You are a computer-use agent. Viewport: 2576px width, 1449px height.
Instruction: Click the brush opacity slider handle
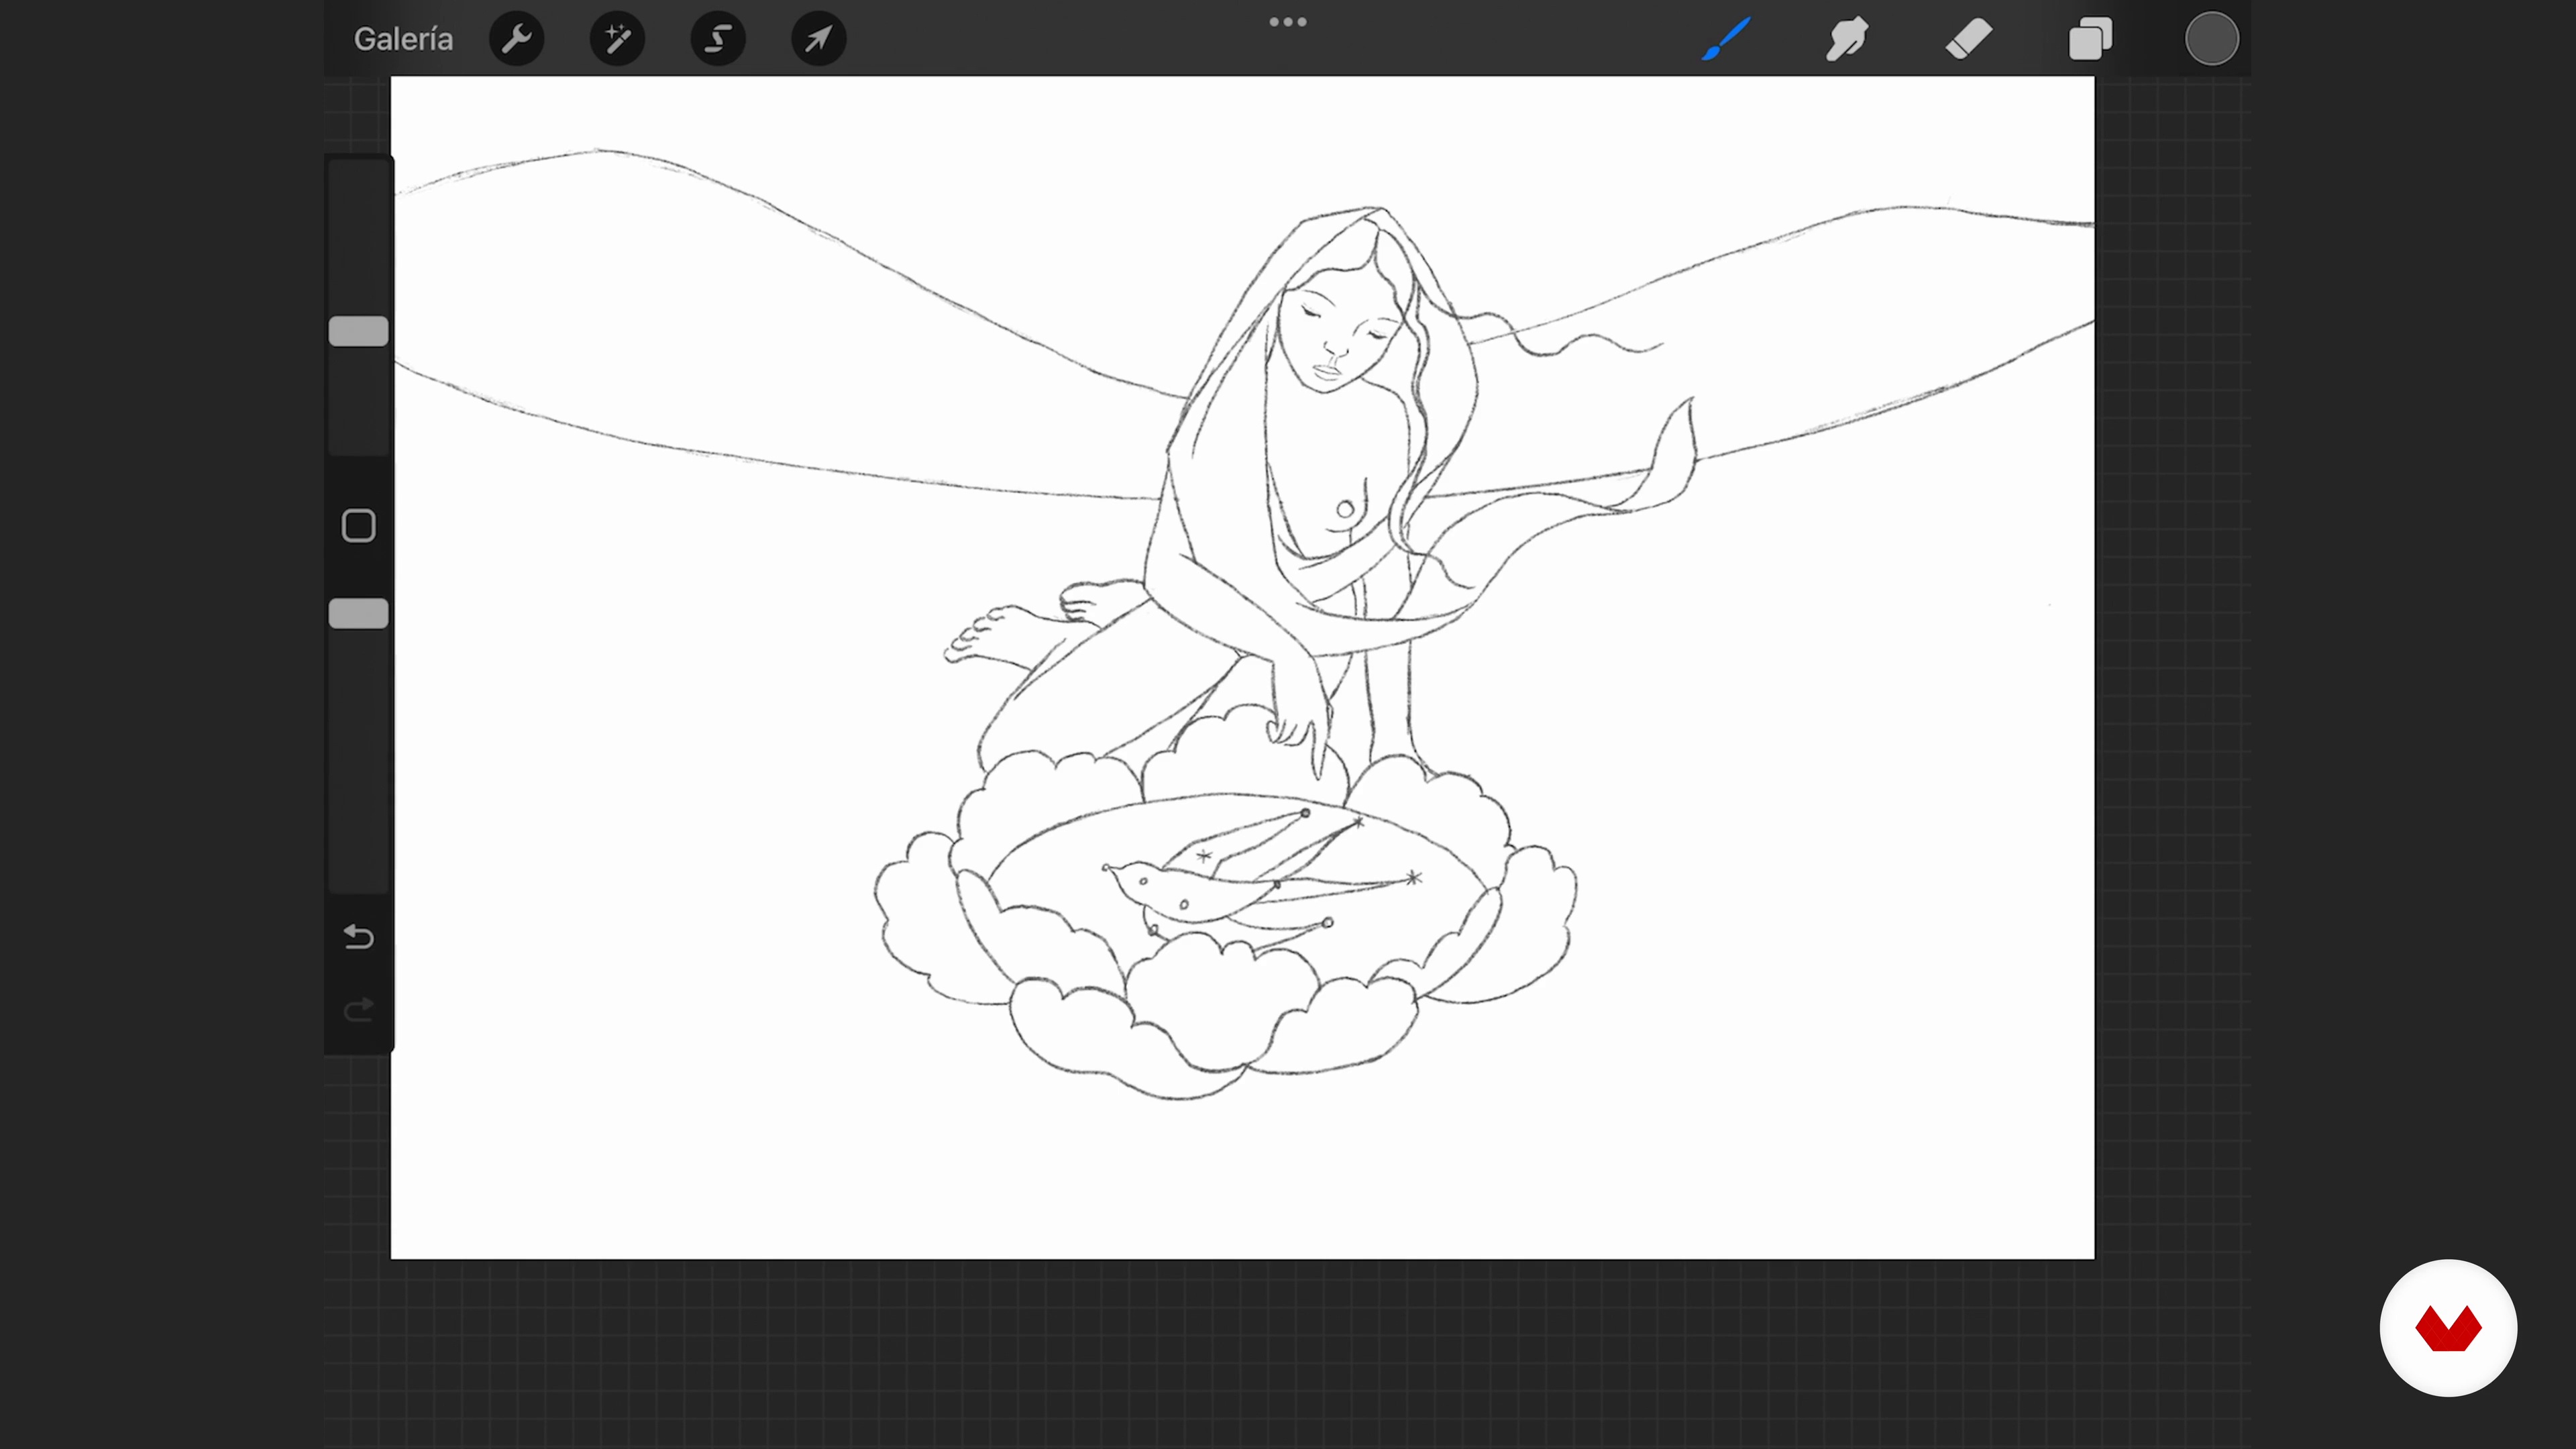(x=359, y=613)
